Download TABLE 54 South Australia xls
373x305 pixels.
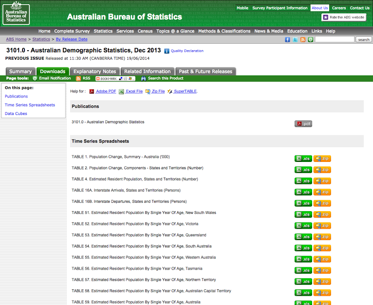303,248
